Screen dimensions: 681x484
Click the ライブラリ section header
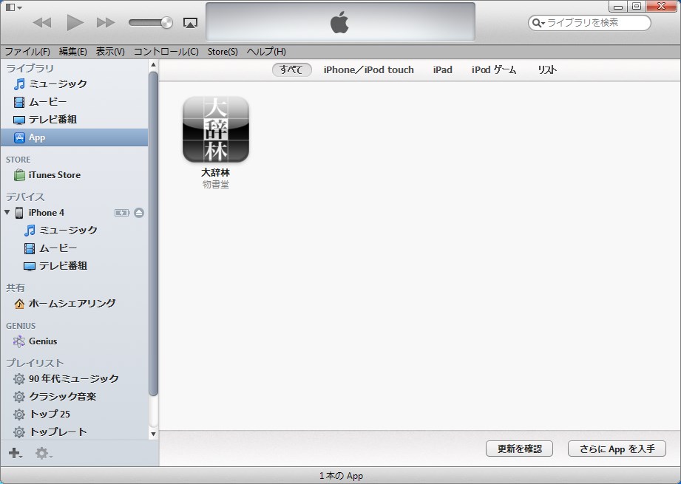pyautogui.click(x=30, y=68)
